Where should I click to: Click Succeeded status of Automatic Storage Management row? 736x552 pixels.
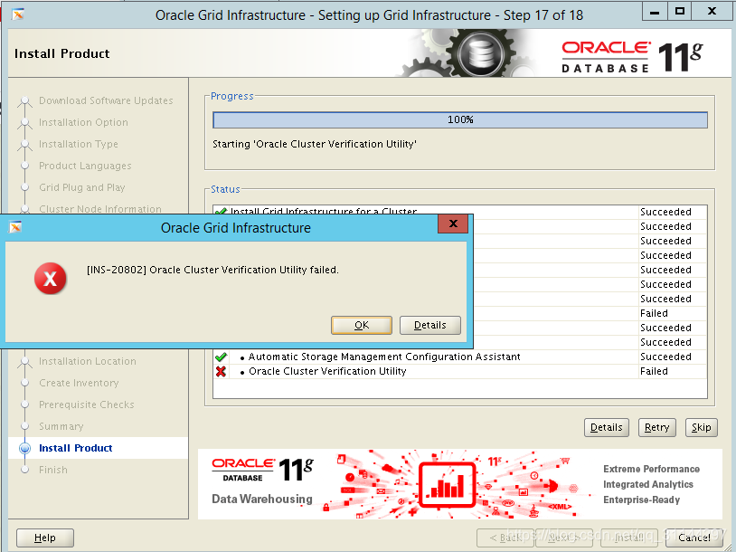665,357
